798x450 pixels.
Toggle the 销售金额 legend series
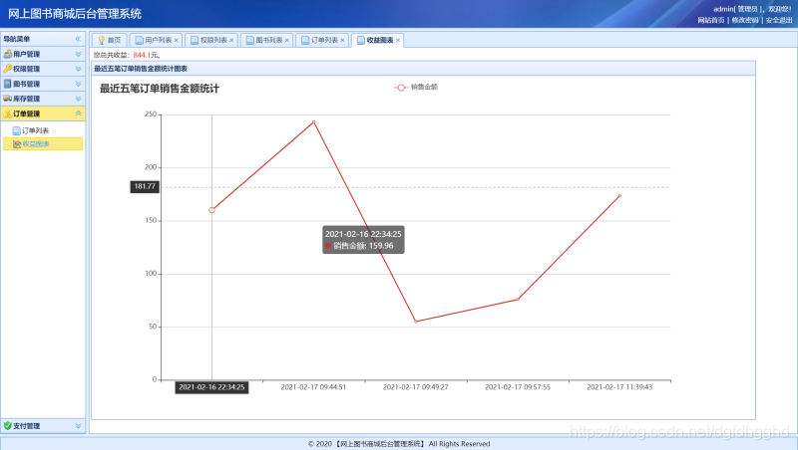pyautogui.click(x=416, y=88)
